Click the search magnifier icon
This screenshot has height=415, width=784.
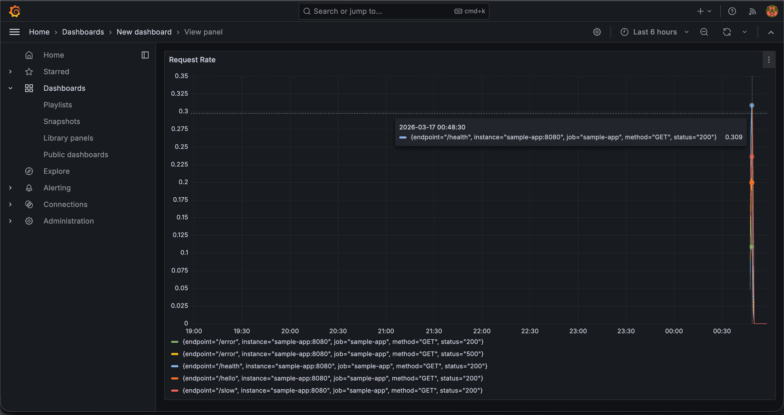[307, 11]
